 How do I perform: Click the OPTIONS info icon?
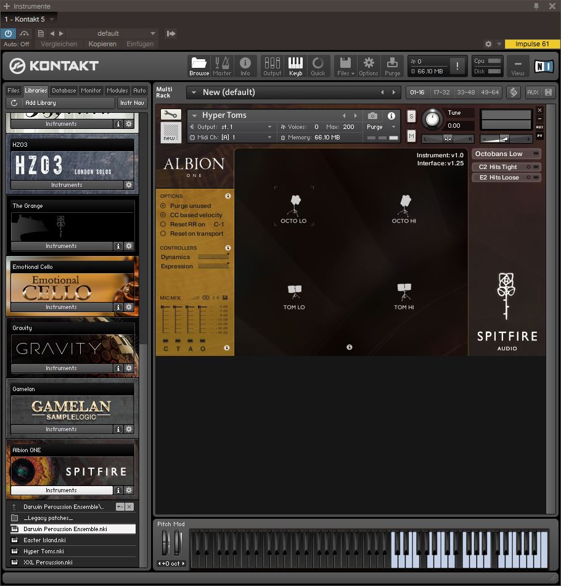pyautogui.click(x=228, y=196)
